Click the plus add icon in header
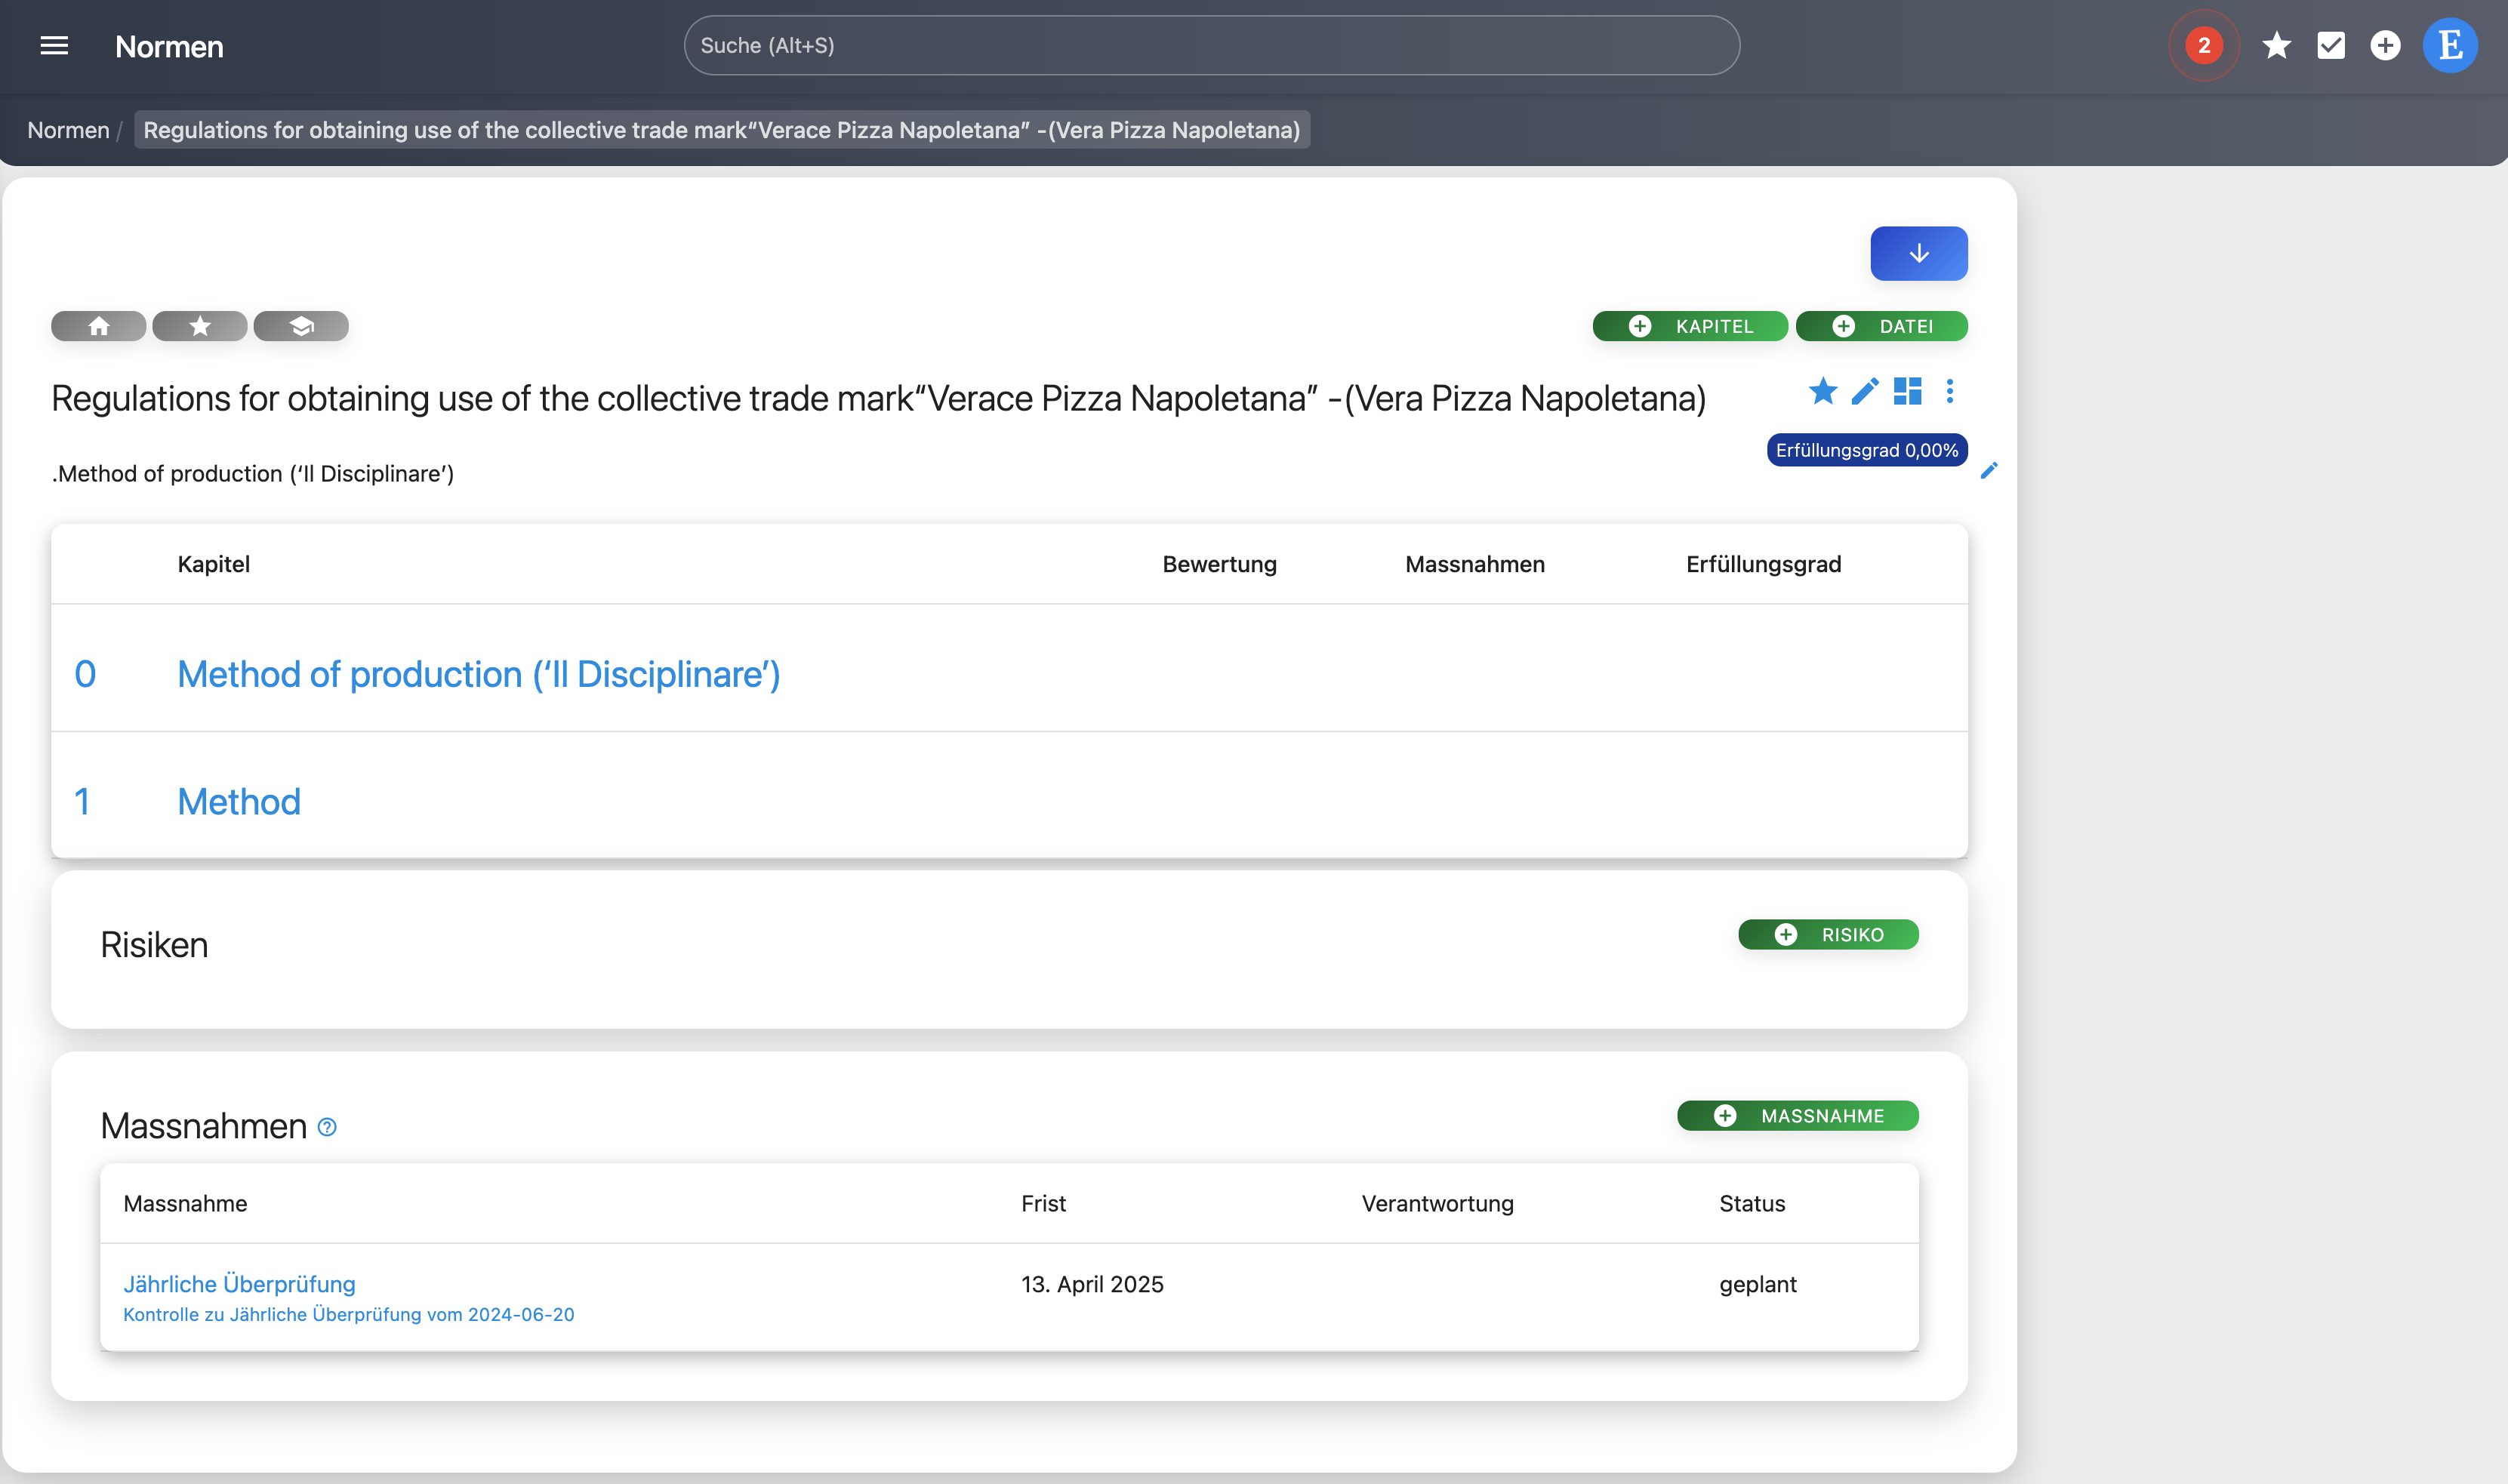The image size is (2508, 1484). 2385,46
